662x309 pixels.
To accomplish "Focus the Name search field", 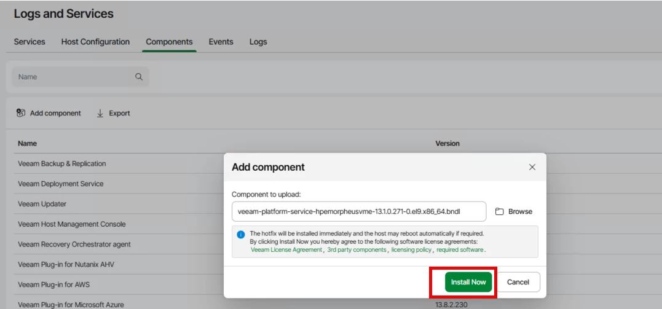I will [81, 77].
